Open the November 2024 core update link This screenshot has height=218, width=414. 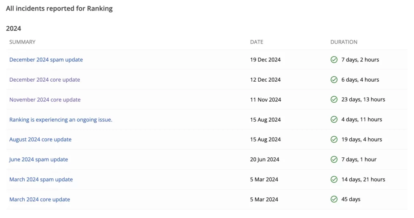[45, 99]
